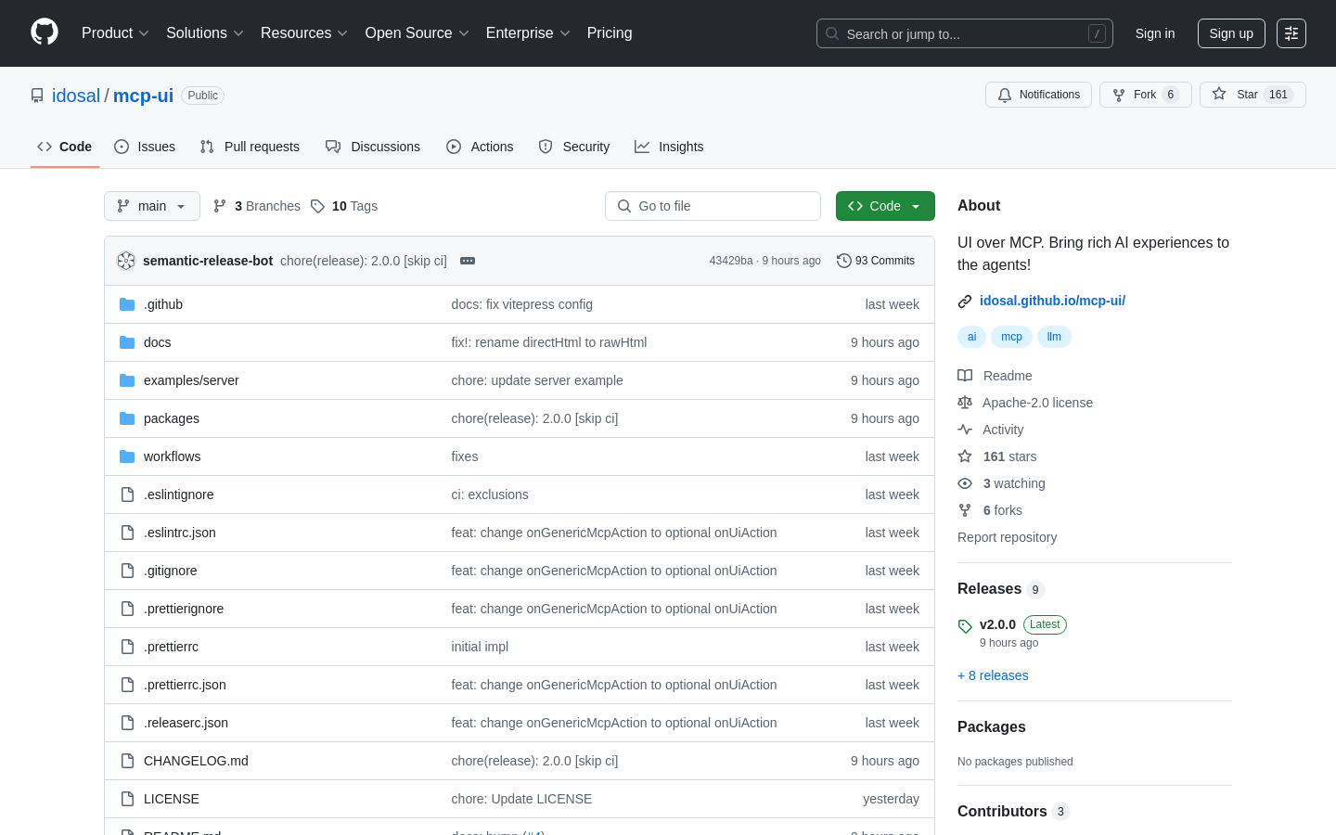Expand commit message ellipsis button

pyautogui.click(x=468, y=261)
